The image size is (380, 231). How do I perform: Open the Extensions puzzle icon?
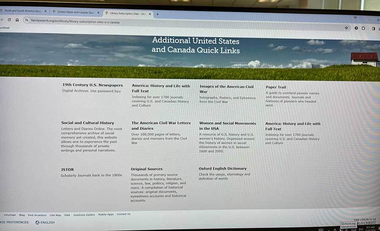click(x=363, y=28)
